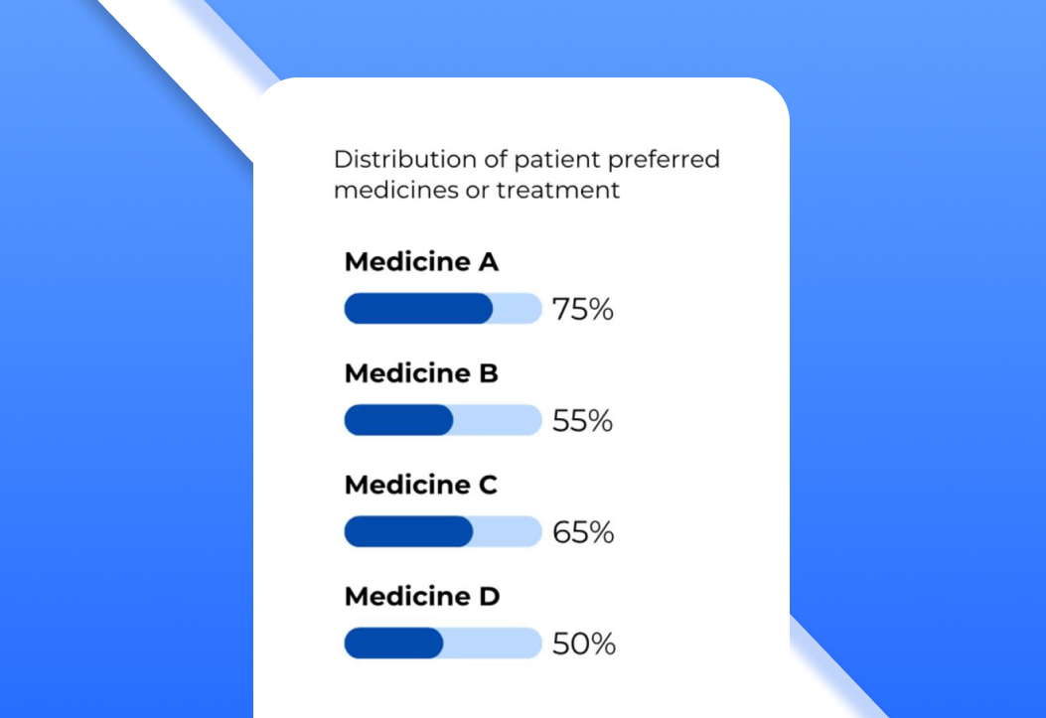
Task: Select the Medicine C label
Action: (x=421, y=486)
